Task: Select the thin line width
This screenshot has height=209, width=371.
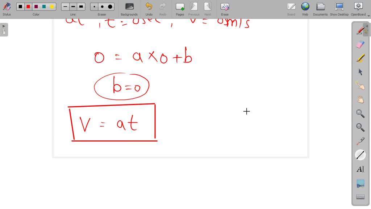Action: click(x=65, y=7)
